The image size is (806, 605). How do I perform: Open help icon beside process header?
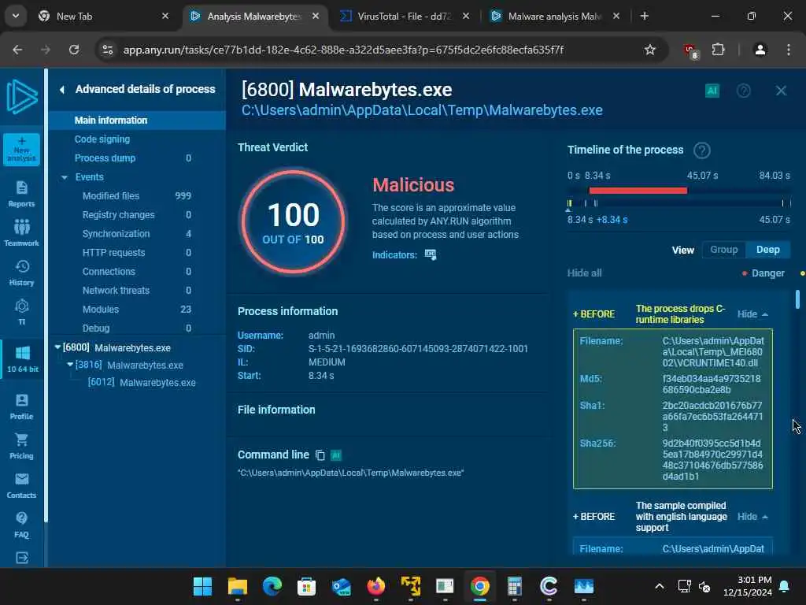click(743, 91)
